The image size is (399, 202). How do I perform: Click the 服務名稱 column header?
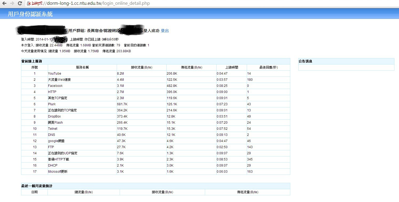pyautogui.click(x=82, y=67)
